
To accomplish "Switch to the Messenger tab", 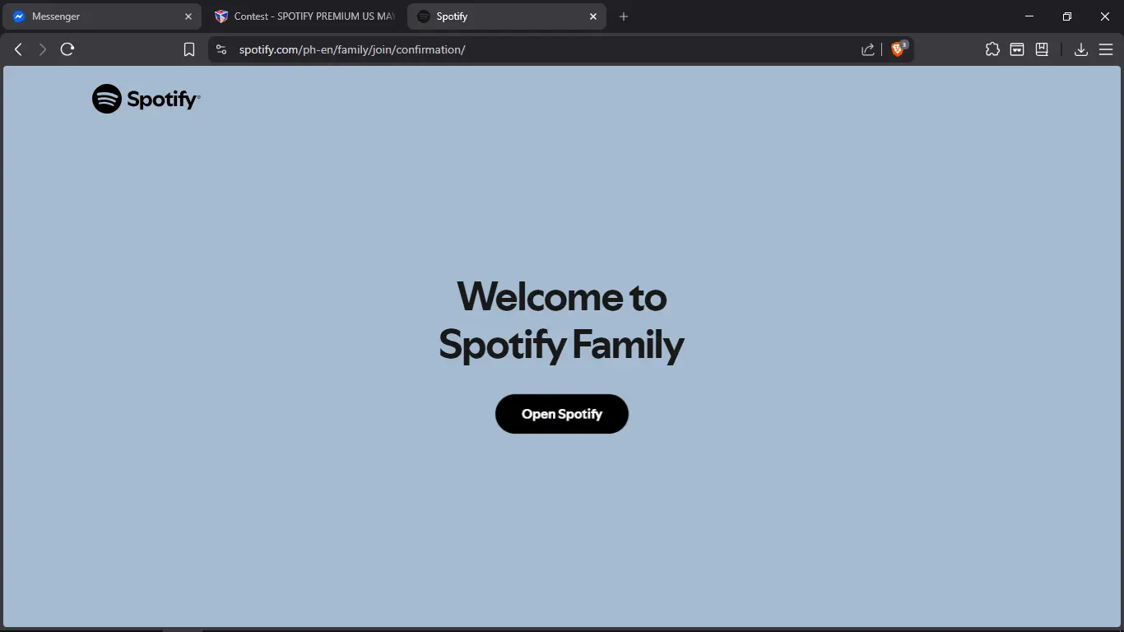I will pos(102,16).
